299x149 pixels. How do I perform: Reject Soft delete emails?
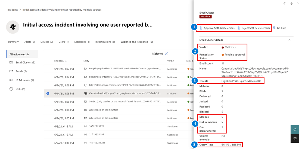(x=253, y=28)
